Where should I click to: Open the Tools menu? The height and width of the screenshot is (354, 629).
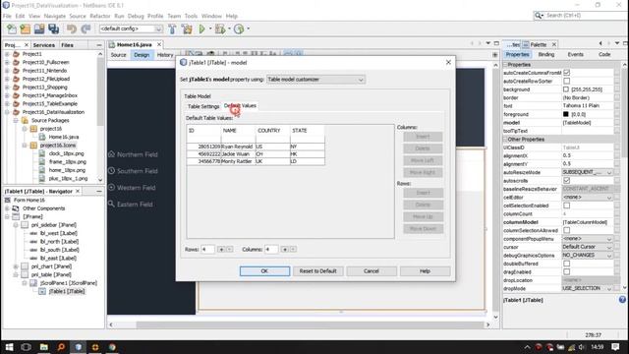pyautogui.click(x=191, y=16)
